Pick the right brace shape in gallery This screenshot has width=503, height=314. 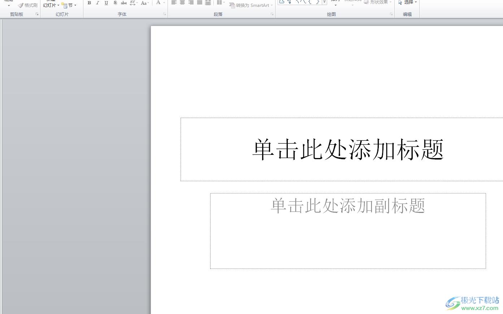coord(317,2)
